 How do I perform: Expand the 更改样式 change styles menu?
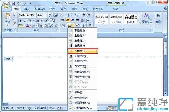[147, 18]
